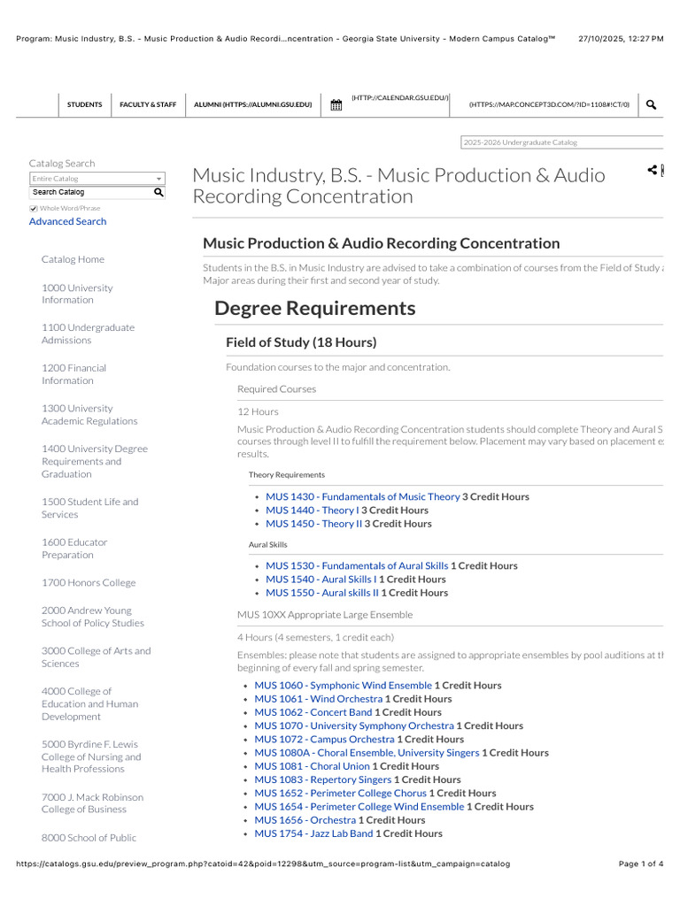
Task: Open the calendar icon in top navigation
Action: [336, 105]
